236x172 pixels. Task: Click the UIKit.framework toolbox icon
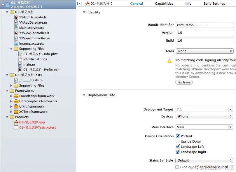16,106
